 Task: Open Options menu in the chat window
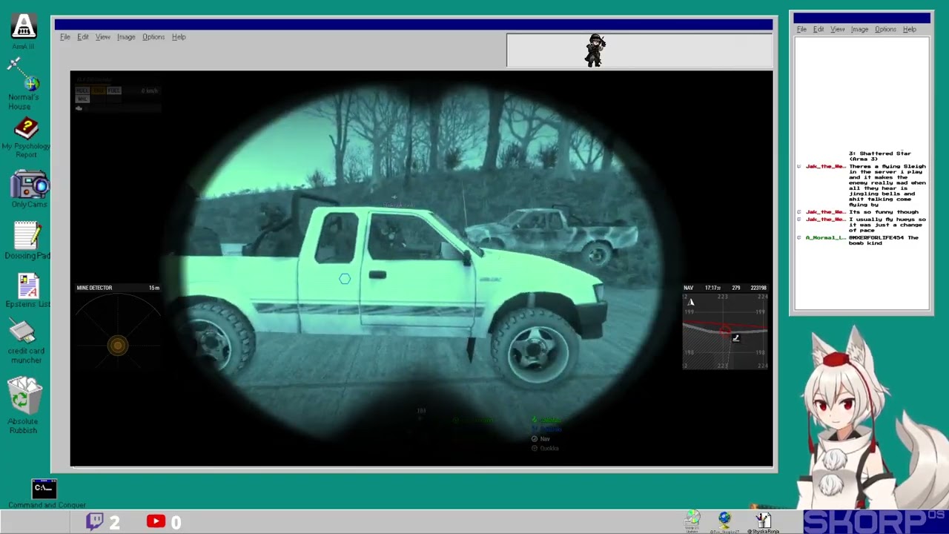(886, 30)
